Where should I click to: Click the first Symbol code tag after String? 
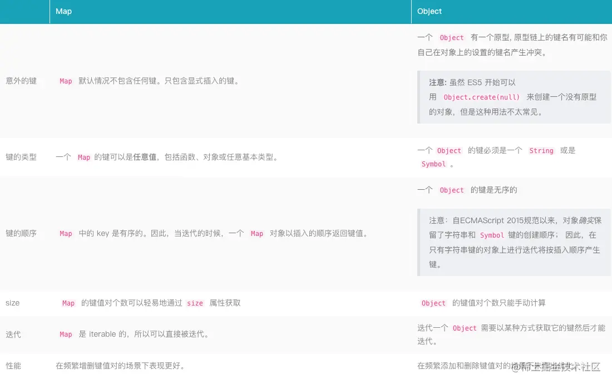click(x=433, y=164)
